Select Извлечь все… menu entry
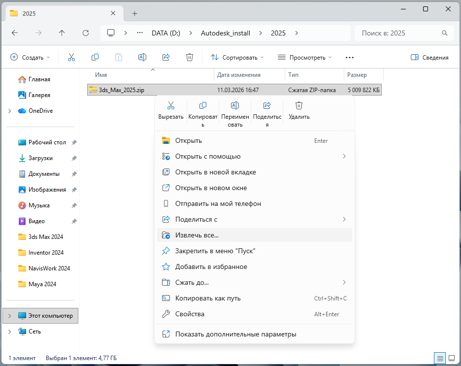Image resolution: width=461 pixels, height=366 pixels. click(x=255, y=235)
